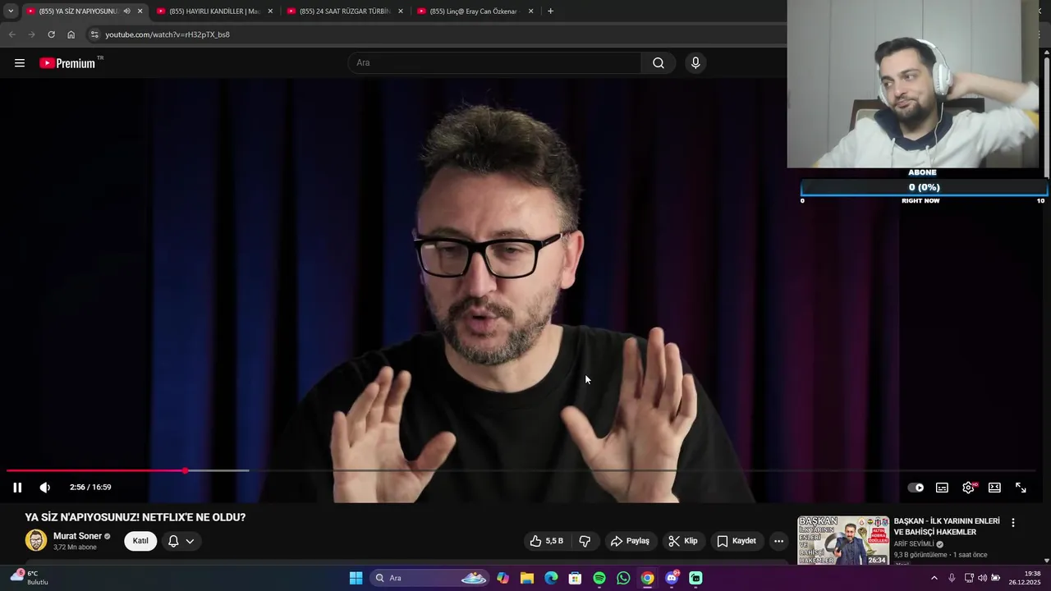Image resolution: width=1051 pixels, height=591 pixels.
Task: Open the weather widget showing 6°C
Action: [x=30, y=578]
